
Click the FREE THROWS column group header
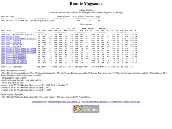pos(88,28)
